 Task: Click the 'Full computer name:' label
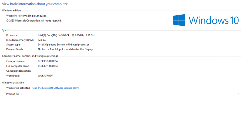(x=18, y=66)
